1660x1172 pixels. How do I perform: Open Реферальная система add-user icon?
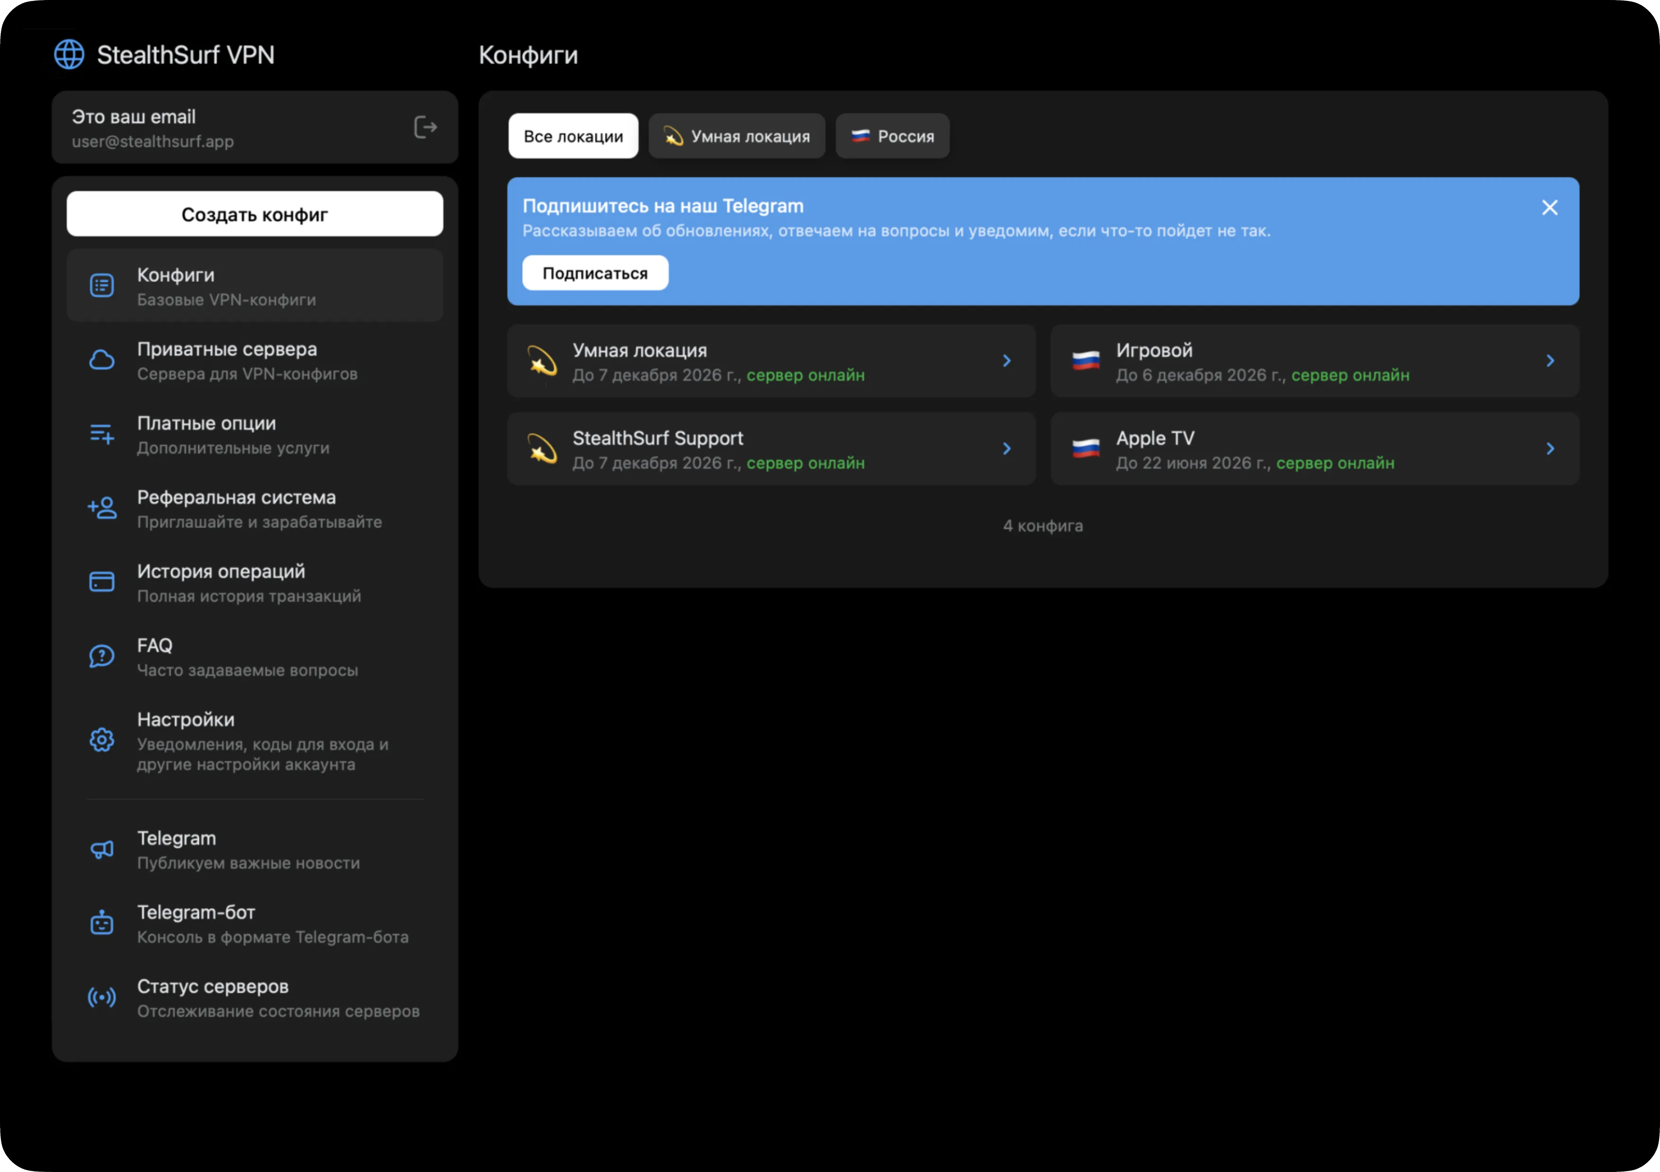tap(102, 508)
